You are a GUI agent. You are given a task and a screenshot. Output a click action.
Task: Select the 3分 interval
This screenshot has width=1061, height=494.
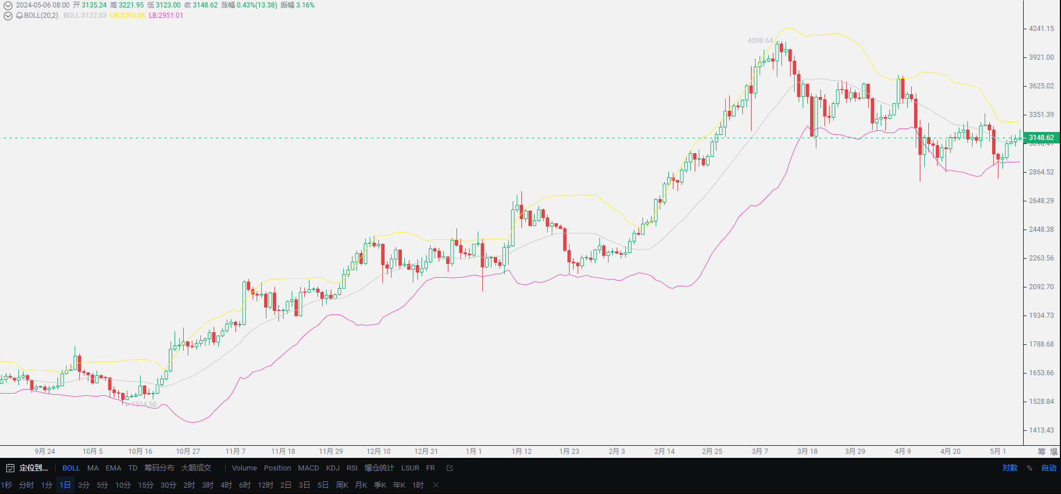click(x=84, y=485)
